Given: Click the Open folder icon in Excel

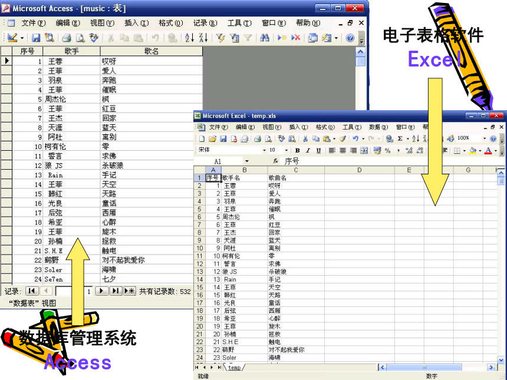Looking at the screenshot, I should click(x=212, y=139).
